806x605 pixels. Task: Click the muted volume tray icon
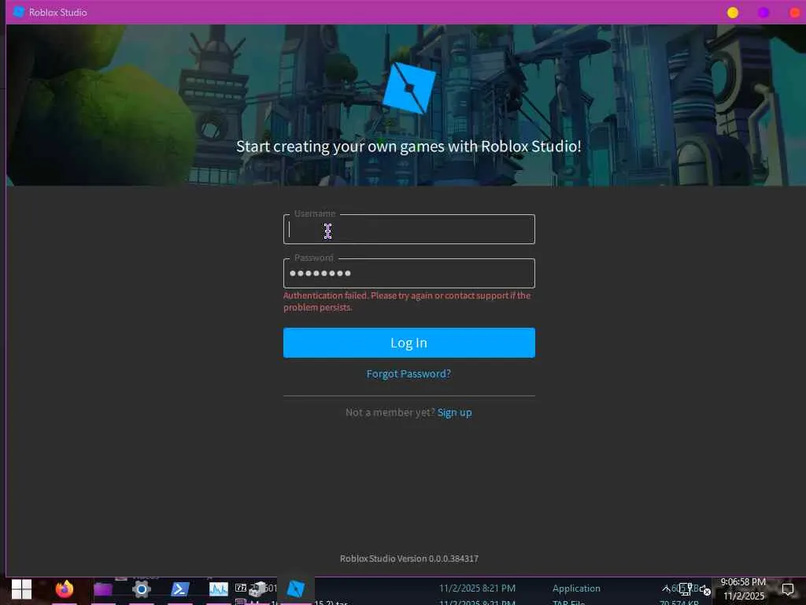pyautogui.click(x=704, y=590)
